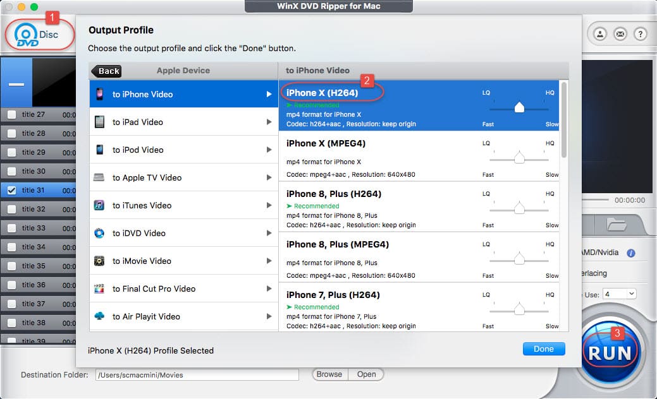Choose the to iTunes Video category
The height and width of the screenshot is (399, 657).
[x=184, y=205]
